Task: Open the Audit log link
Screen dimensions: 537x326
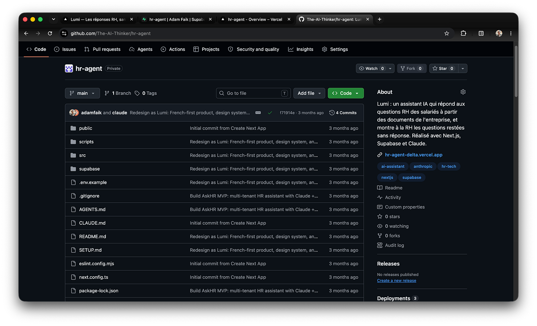Action: point(394,245)
